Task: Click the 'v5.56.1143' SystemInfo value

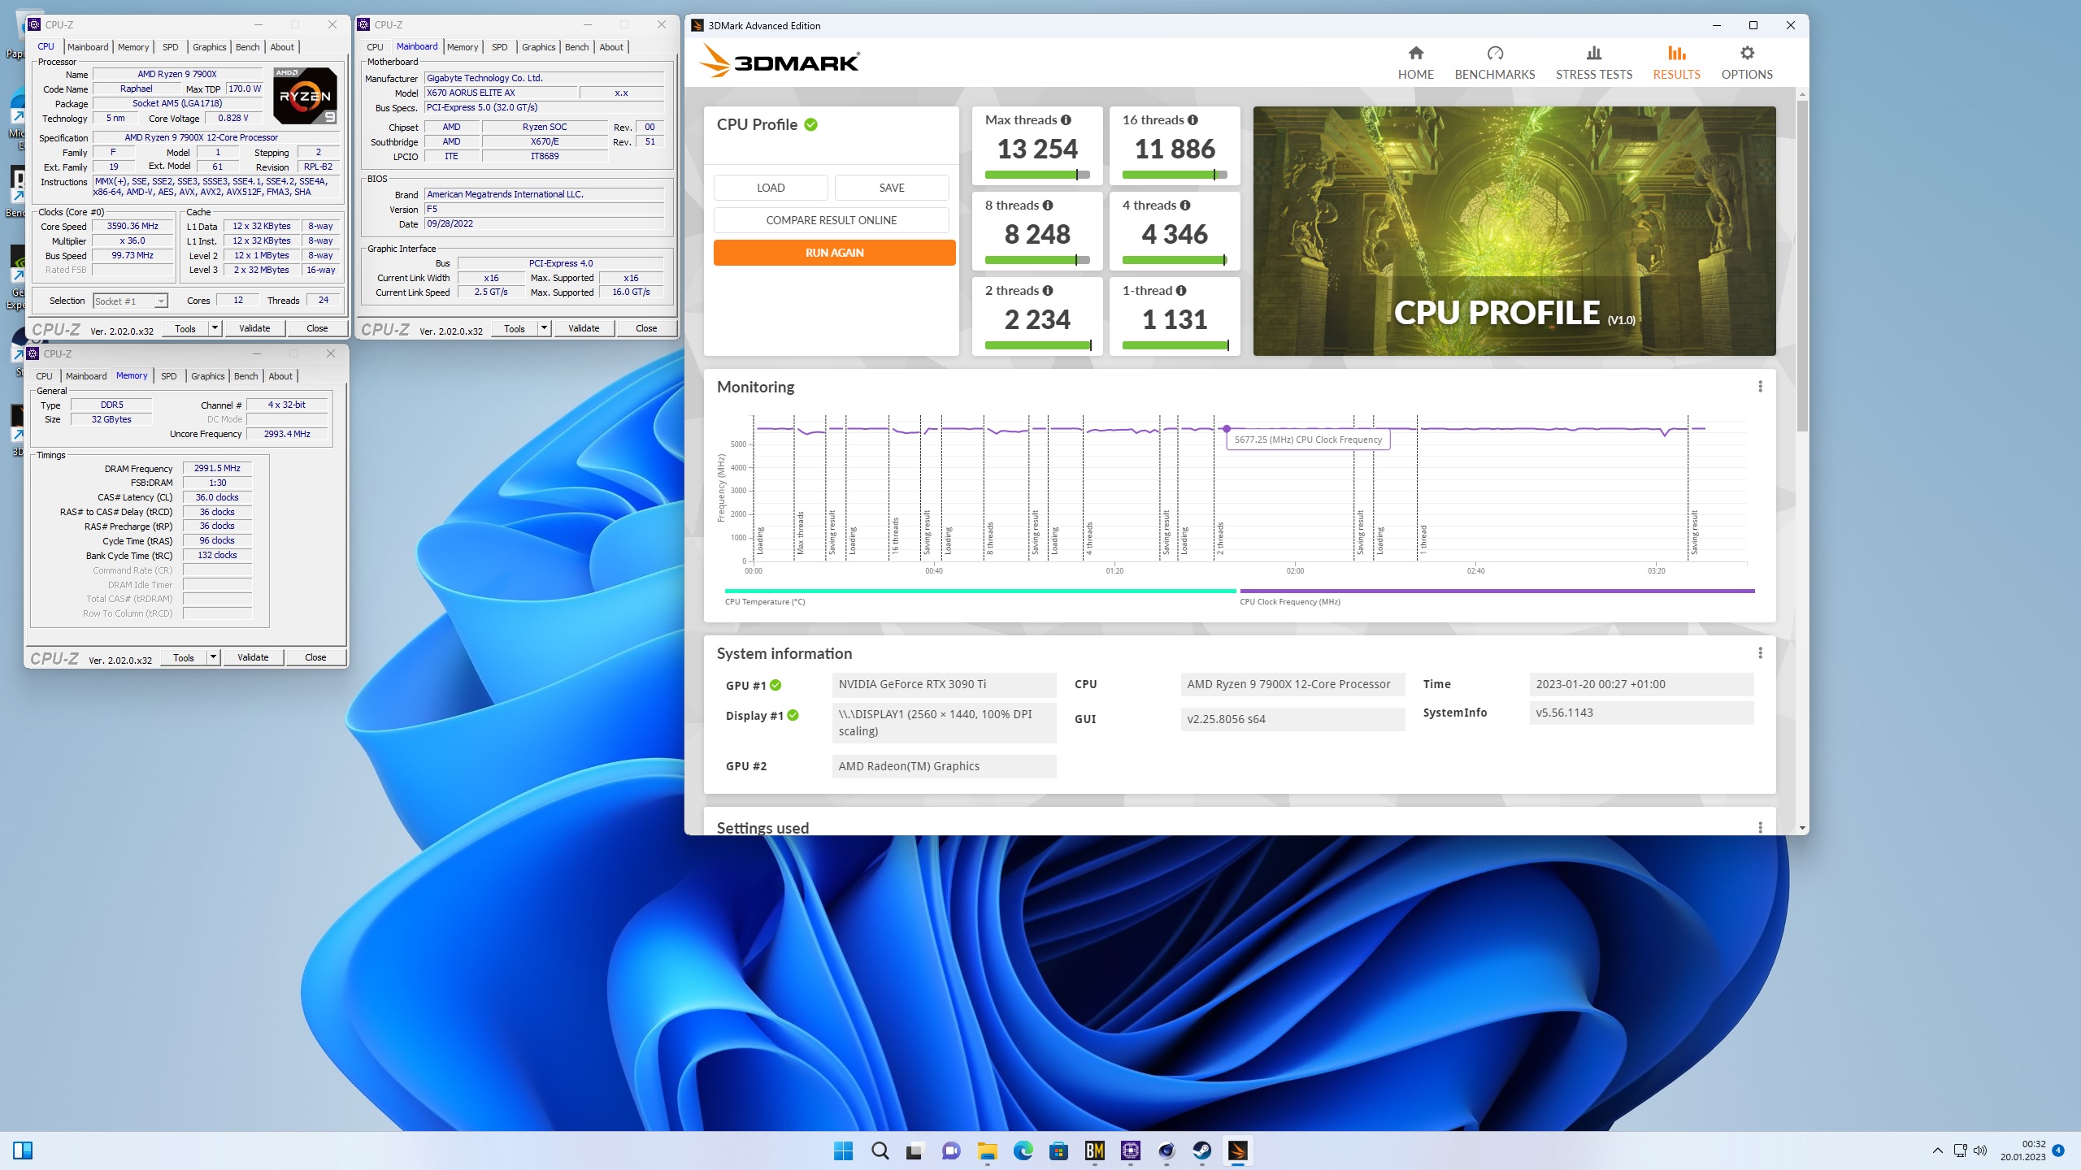Action: (x=1641, y=713)
